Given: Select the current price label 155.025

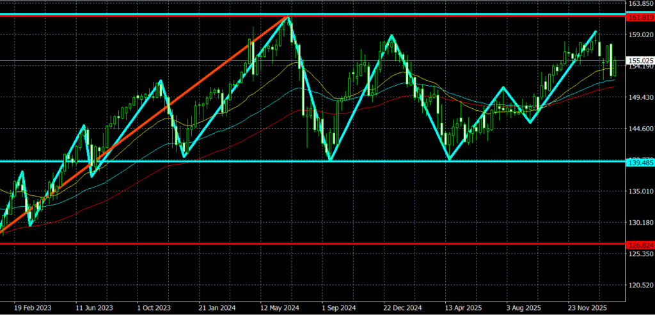Looking at the screenshot, I should 640,61.
